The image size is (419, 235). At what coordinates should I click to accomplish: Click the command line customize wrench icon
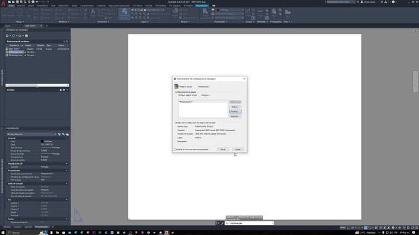pyautogui.click(x=223, y=223)
